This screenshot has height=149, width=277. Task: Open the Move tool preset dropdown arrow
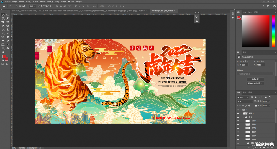tap(13, 6)
